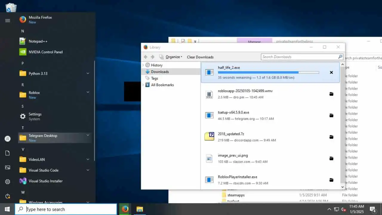Image resolution: width=382 pixels, height=215 pixels.
Task: Click the 2018_updated.7z archive icon
Action: pyautogui.click(x=209, y=136)
